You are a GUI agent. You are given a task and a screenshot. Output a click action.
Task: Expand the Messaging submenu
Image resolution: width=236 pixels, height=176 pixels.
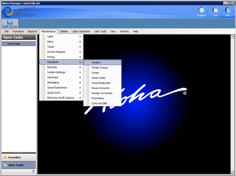pyautogui.click(x=61, y=82)
